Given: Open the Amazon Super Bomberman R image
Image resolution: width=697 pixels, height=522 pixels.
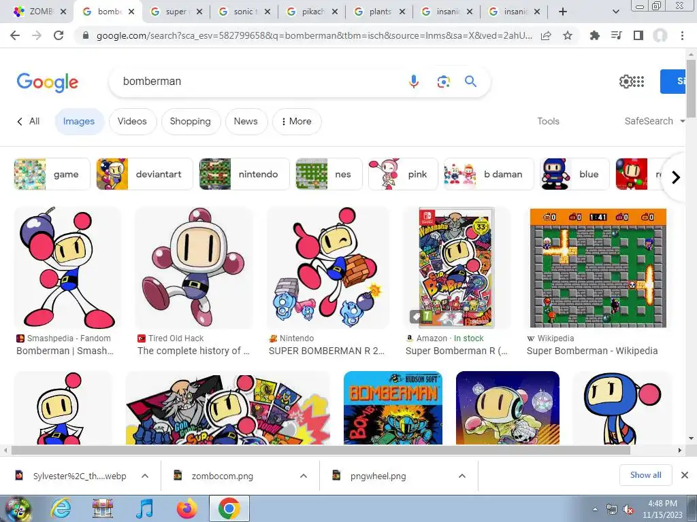Looking at the screenshot, I should click(457, 268).
